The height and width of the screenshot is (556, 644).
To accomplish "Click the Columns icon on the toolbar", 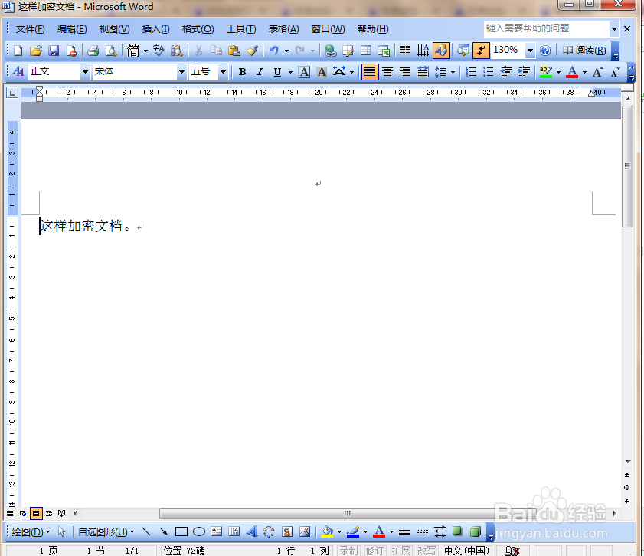I will 404,50.
